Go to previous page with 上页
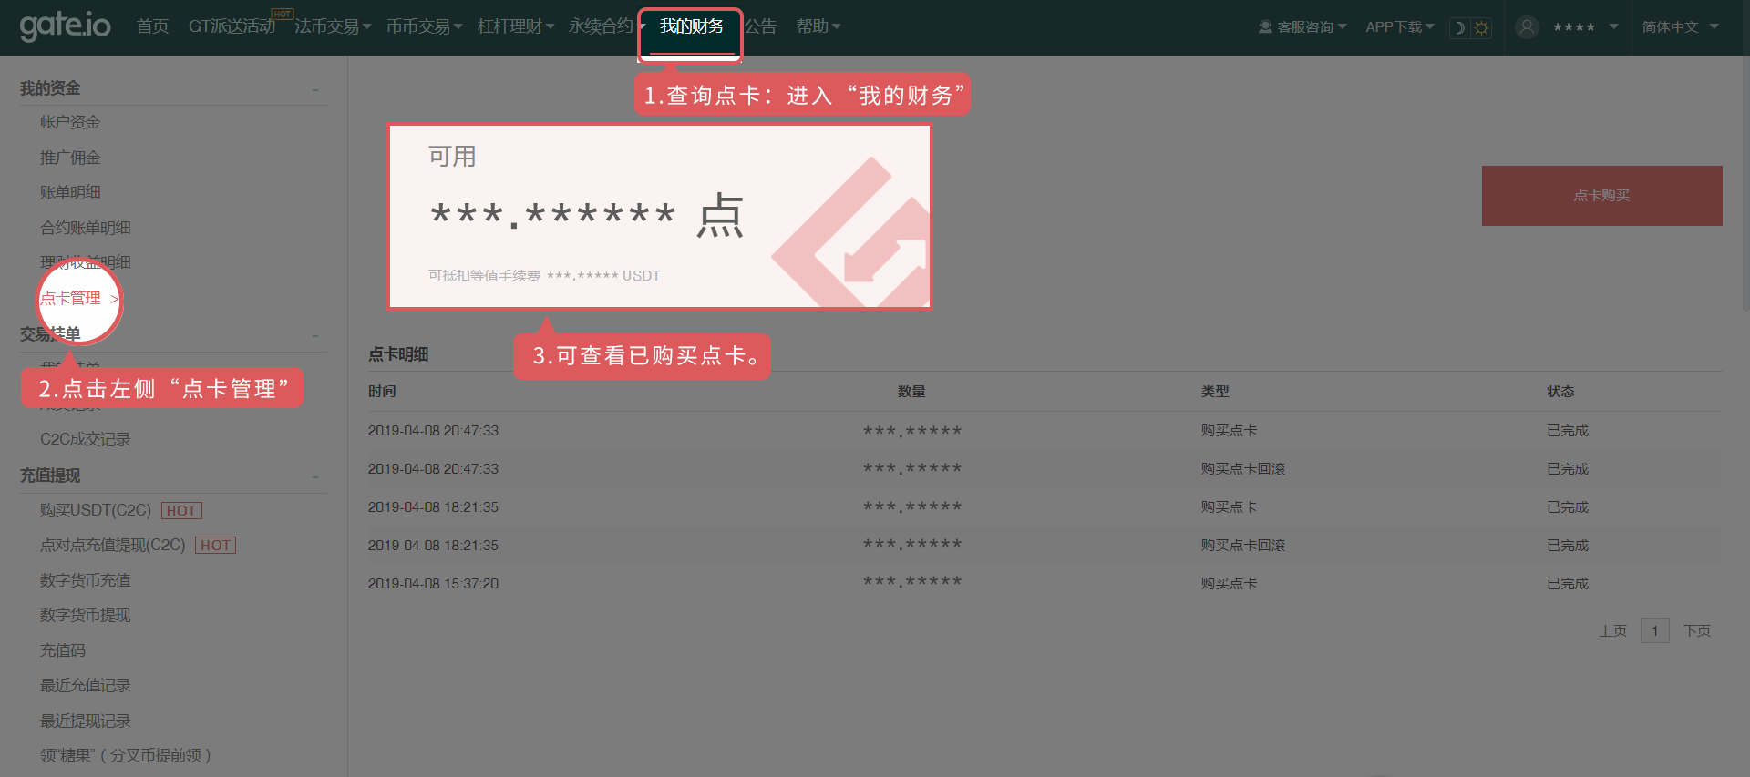Viewport: 1750px width, 777px height. [1613, 630]
